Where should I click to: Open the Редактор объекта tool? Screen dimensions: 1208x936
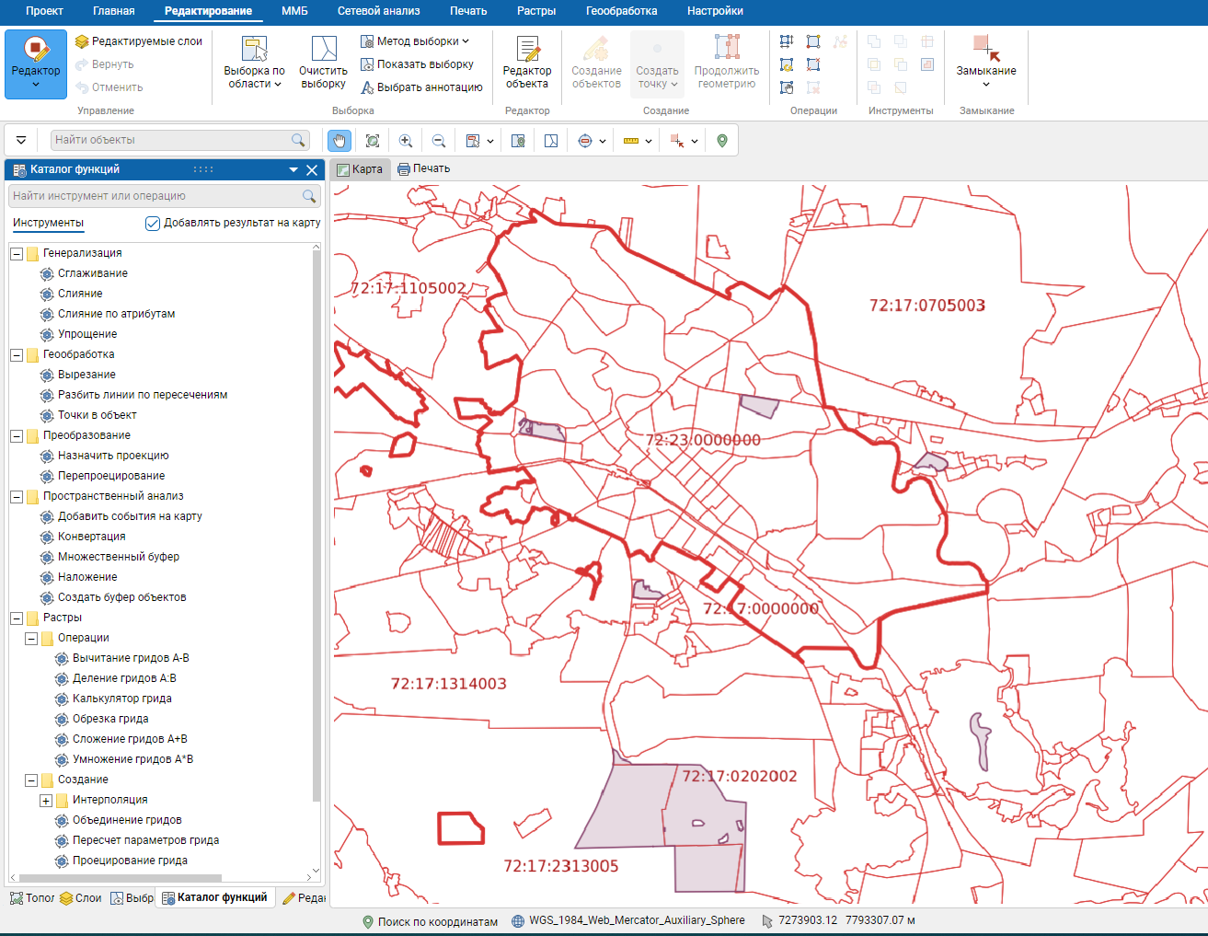coord(527,63)
